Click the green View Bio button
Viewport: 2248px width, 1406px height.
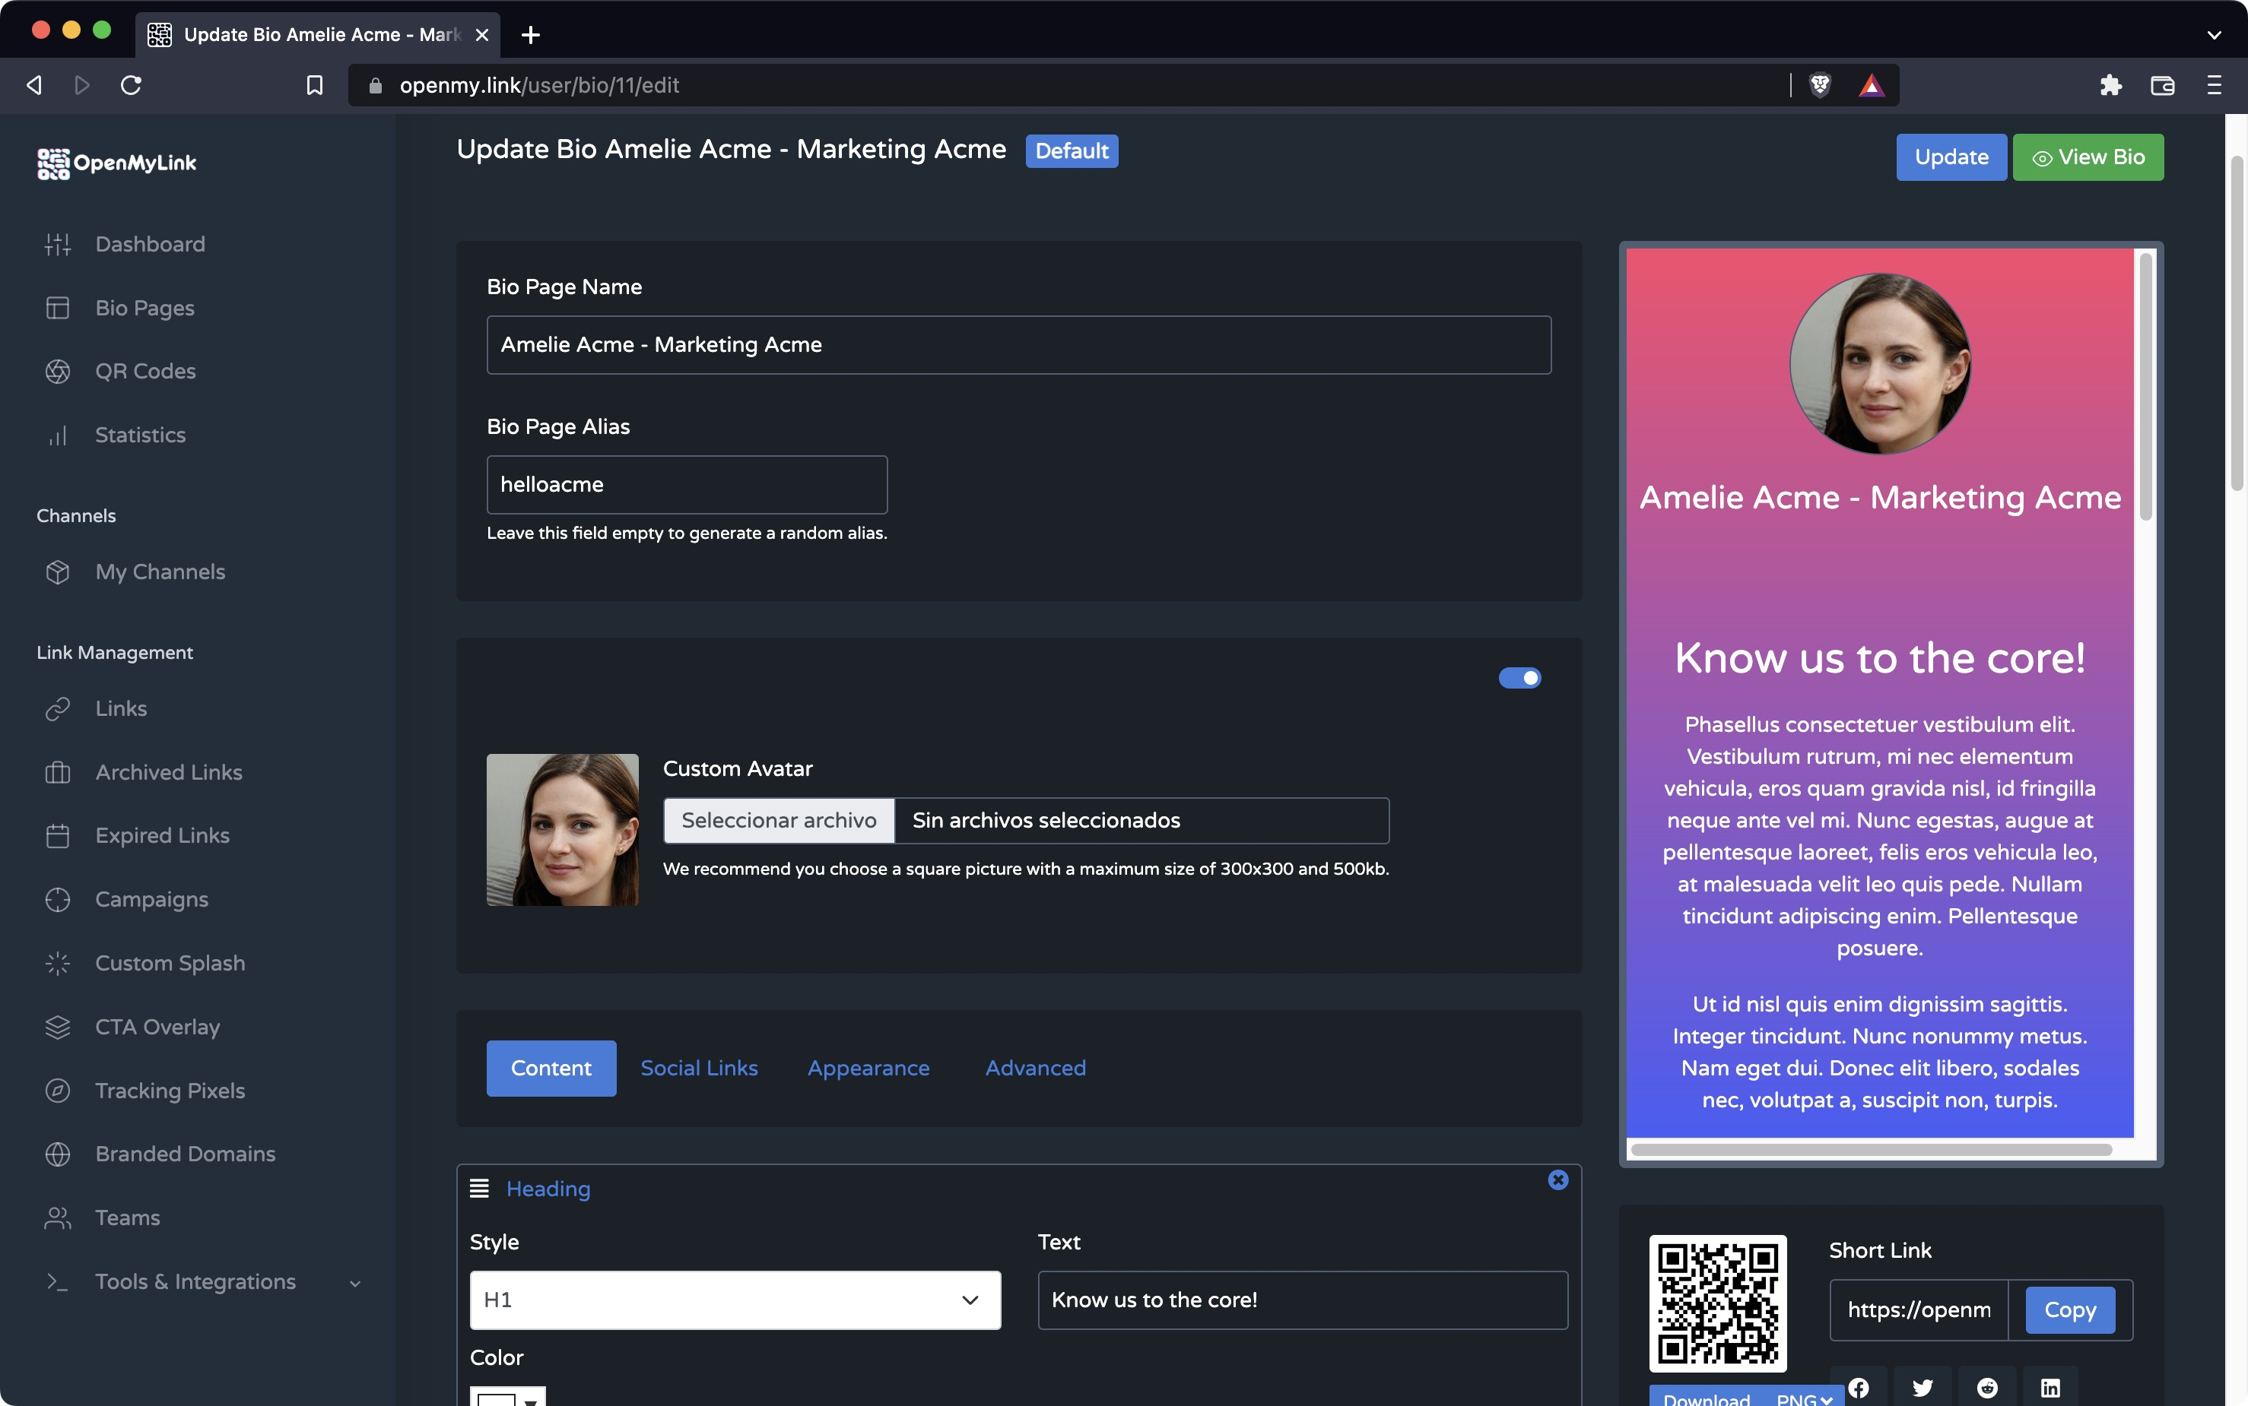pyautogui.click(x=2088, y=157)
